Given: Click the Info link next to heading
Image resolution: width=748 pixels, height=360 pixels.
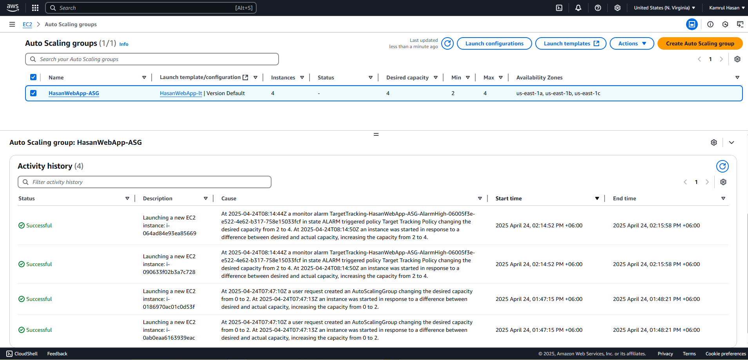Looking at the screenshot, I should click(x=124, y=44).
